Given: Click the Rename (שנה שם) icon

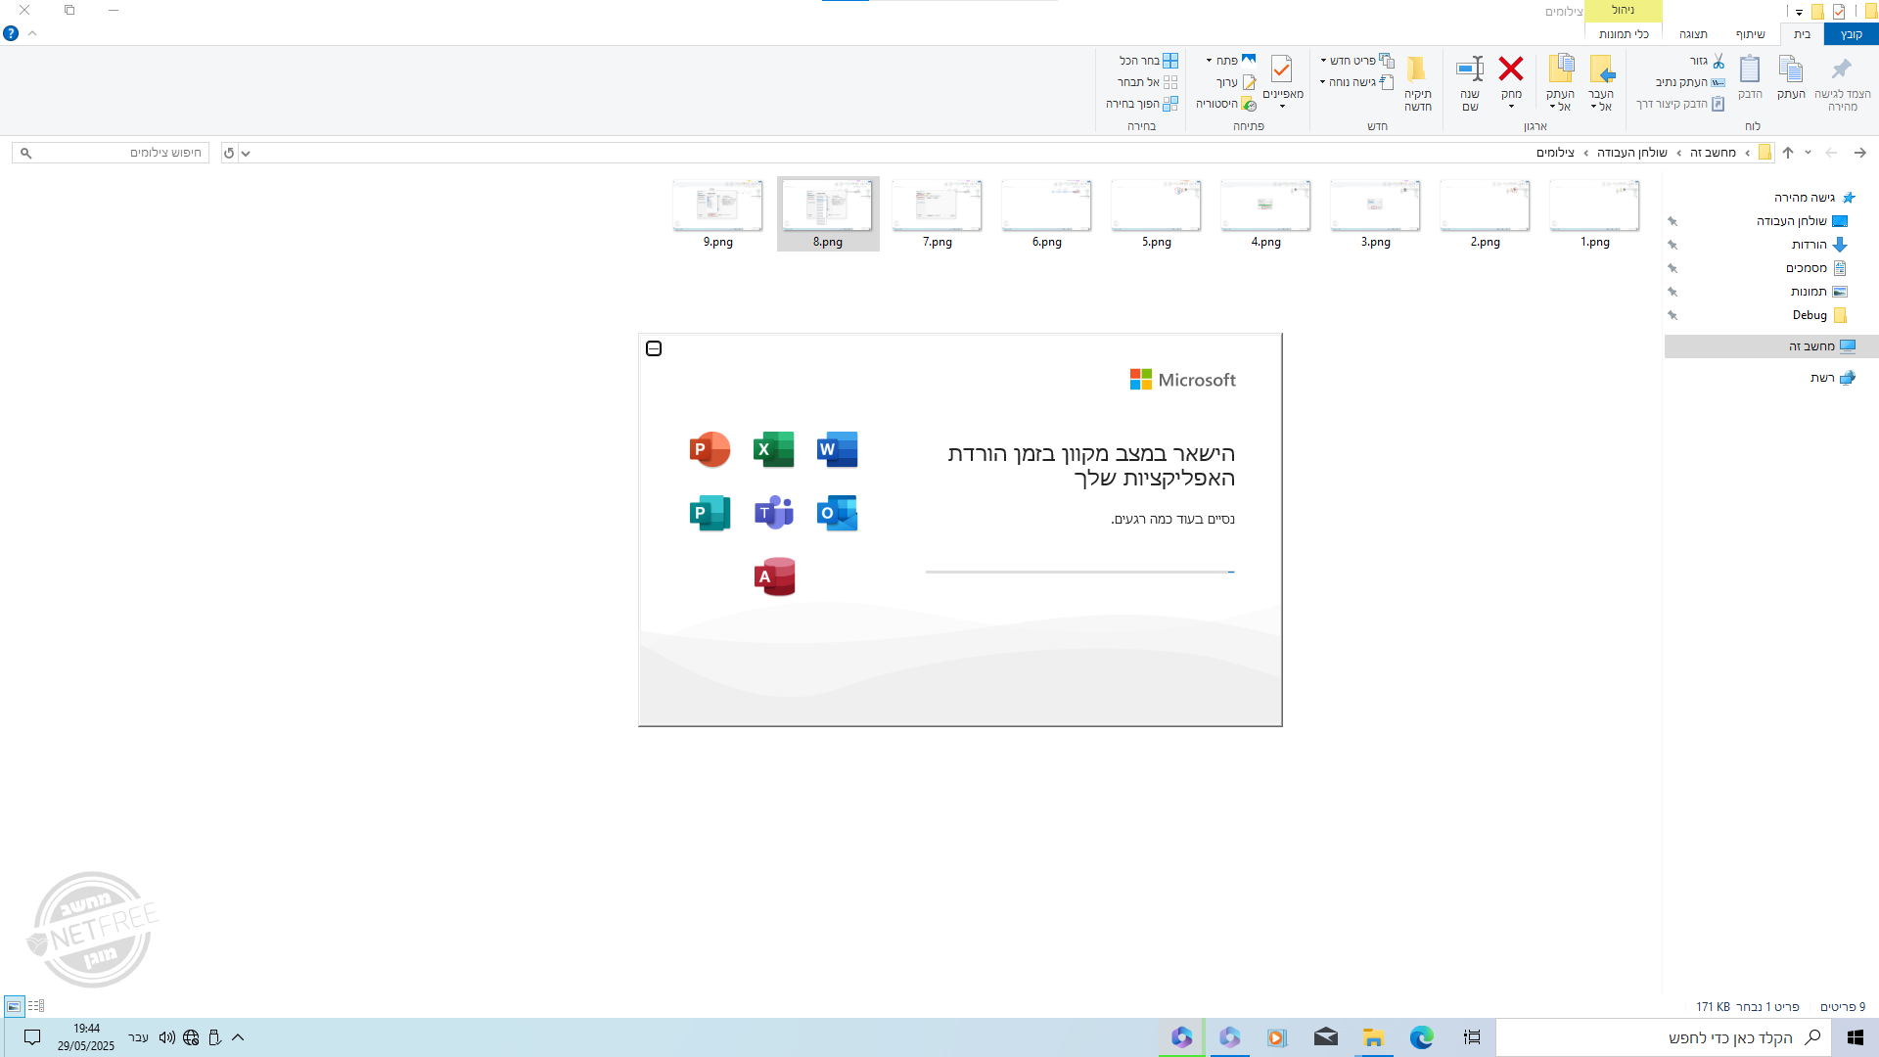Looking at the screenshot, I should (x=1470, y=69).
